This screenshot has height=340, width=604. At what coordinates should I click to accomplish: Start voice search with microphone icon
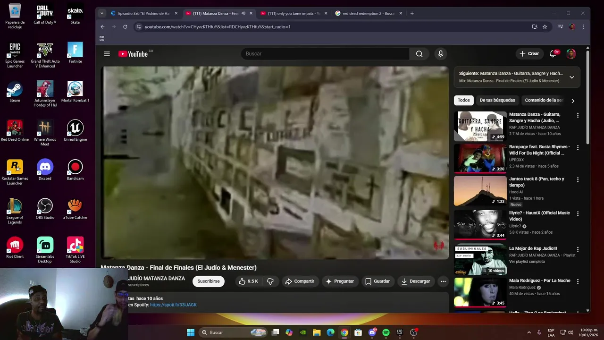441,54
